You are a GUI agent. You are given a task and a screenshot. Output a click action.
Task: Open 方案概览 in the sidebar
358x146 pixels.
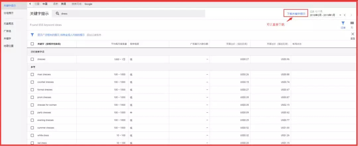[x=9, y=24]
